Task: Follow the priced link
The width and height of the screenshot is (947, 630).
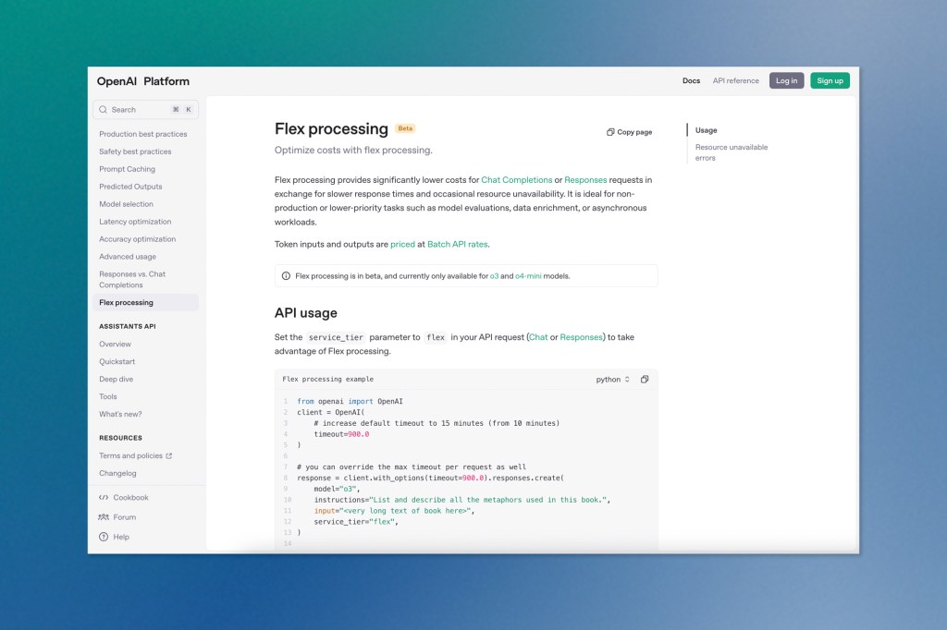Action: pyautogui.click(x=402, y=245)
